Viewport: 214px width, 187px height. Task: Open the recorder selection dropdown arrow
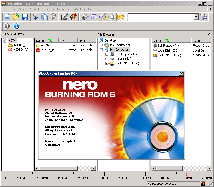tap(196, 17)
